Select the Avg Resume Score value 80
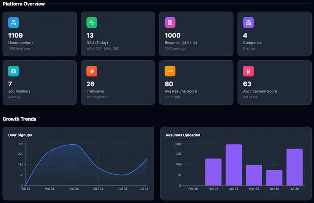 169,84
